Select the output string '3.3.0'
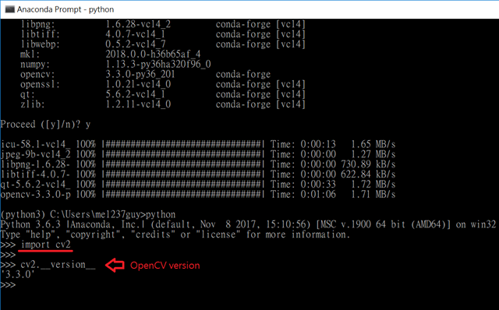This screenshot has width=499, height=310. [18, 274]
